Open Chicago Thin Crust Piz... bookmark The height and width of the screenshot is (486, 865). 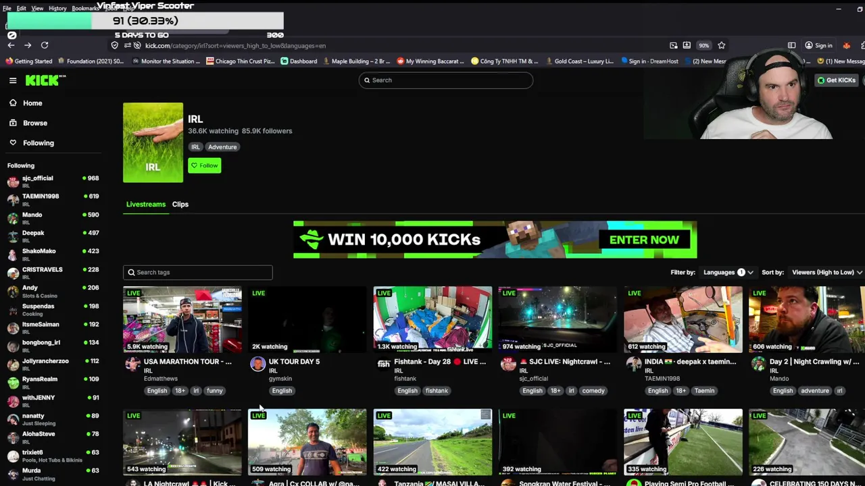pyautogui.click(x=241, y=61)
